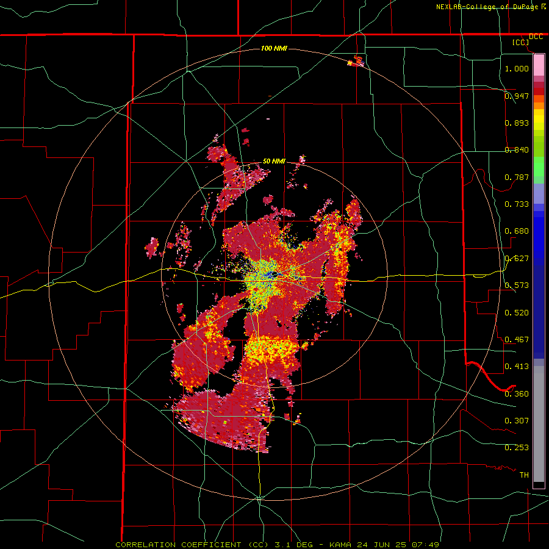The height and width of the screenshot is (549, 549).
Task: Click the 07:49 timestamp
Action: coord(425,545)
